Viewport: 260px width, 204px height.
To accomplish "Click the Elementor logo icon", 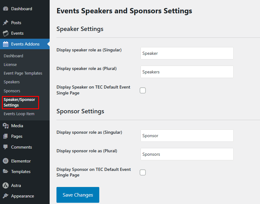I will [6, 161].
